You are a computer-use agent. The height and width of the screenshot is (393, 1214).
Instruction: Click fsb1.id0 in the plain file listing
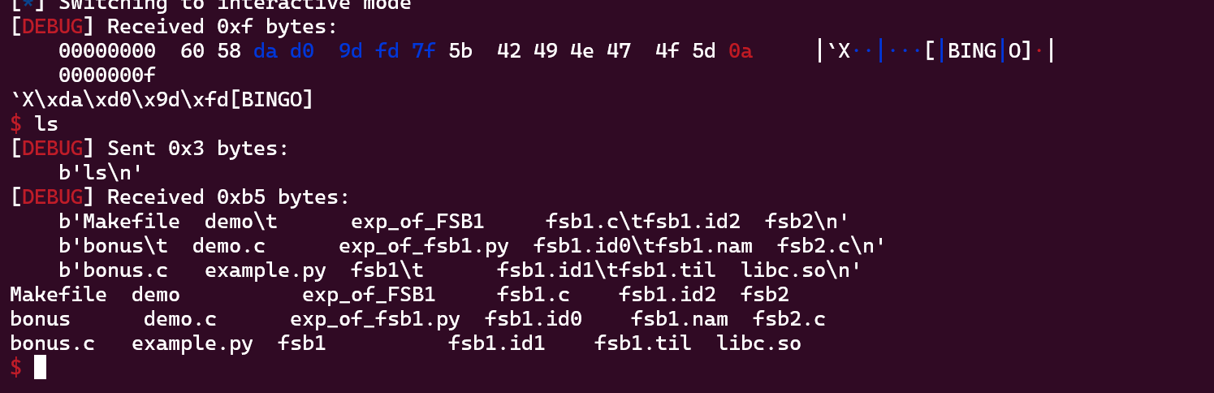(x=533, y=319)
